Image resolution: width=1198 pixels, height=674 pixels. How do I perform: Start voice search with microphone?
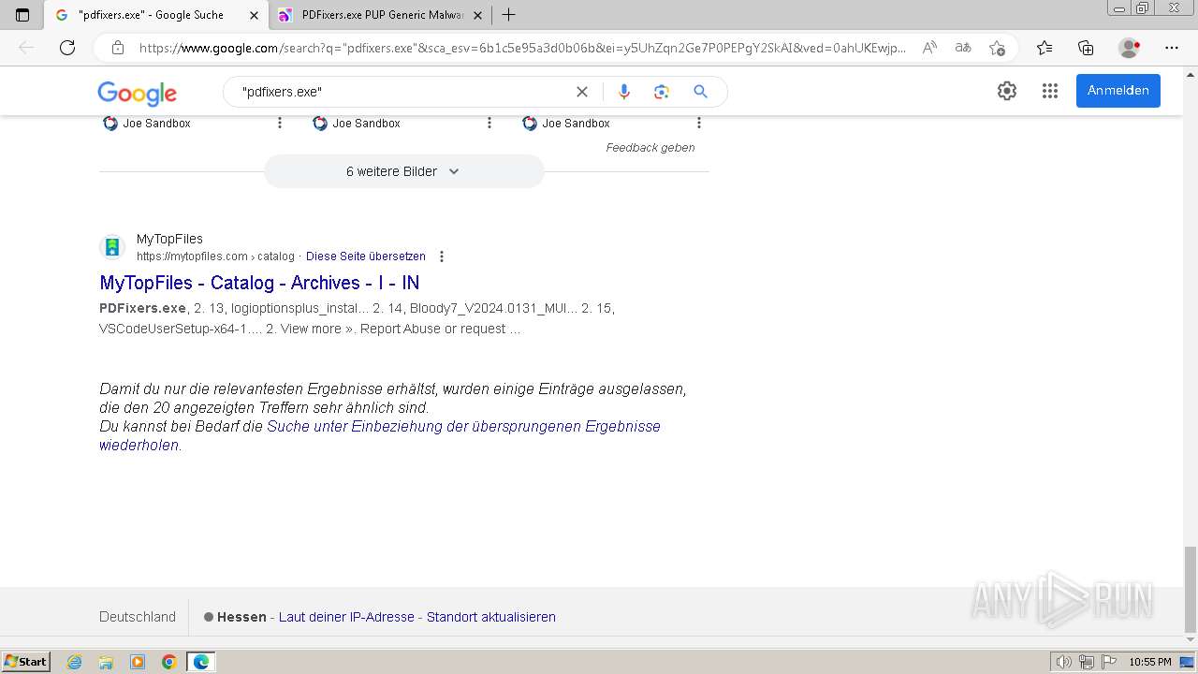click(x=624, y=92)
